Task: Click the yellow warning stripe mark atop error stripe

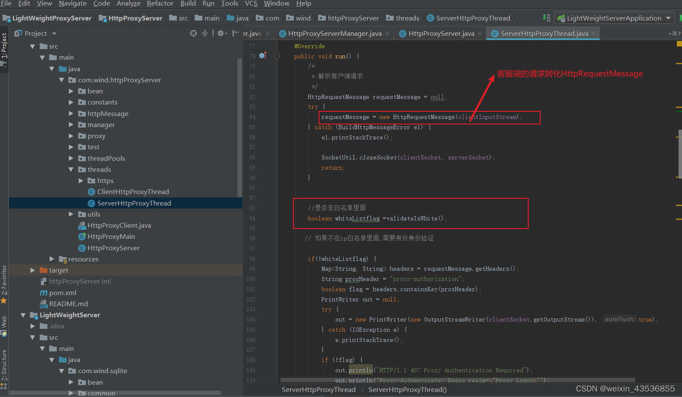Action: click(x=679, y=43)
